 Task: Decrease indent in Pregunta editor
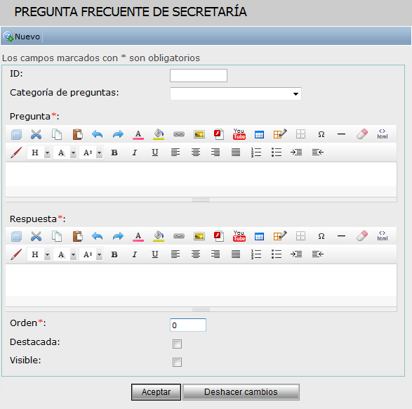tap(318, 152)
